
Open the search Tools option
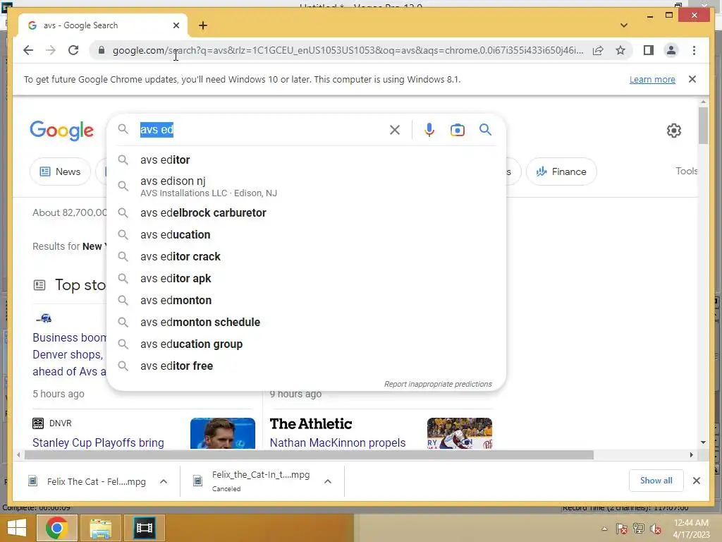[x=687, y=171]
